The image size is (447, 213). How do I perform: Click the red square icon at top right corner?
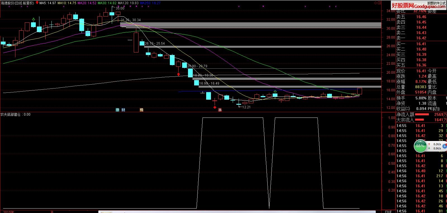[379, 3]
